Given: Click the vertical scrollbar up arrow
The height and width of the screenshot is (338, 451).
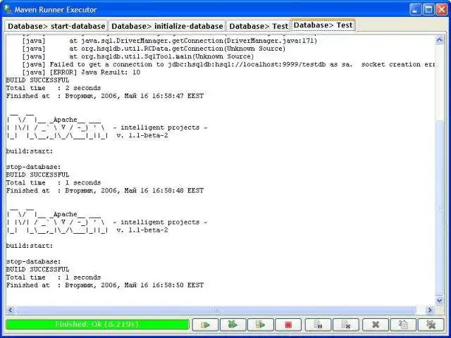Looking at the screenshot, I should coord(439,40).
